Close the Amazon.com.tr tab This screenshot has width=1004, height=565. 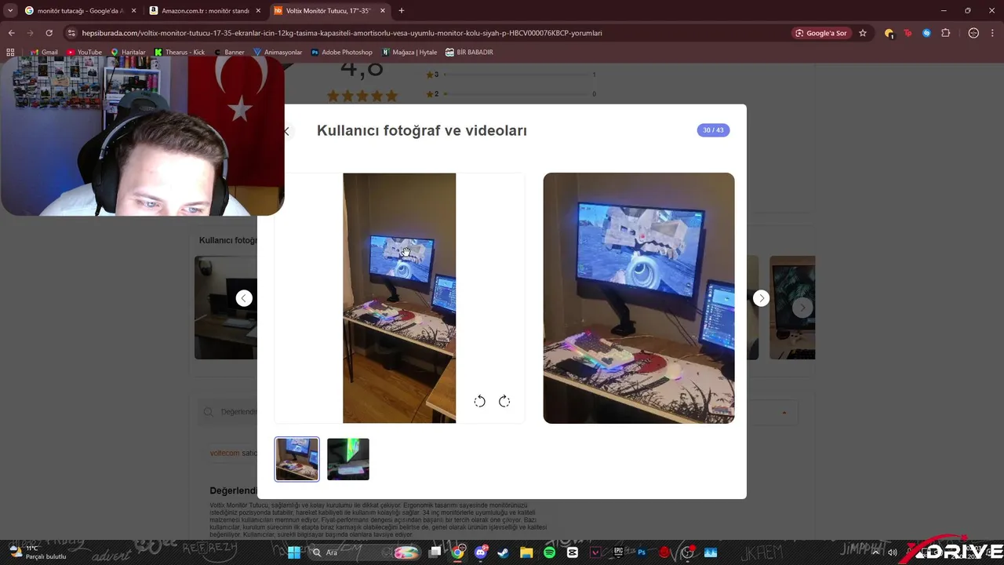click(257, 11)
